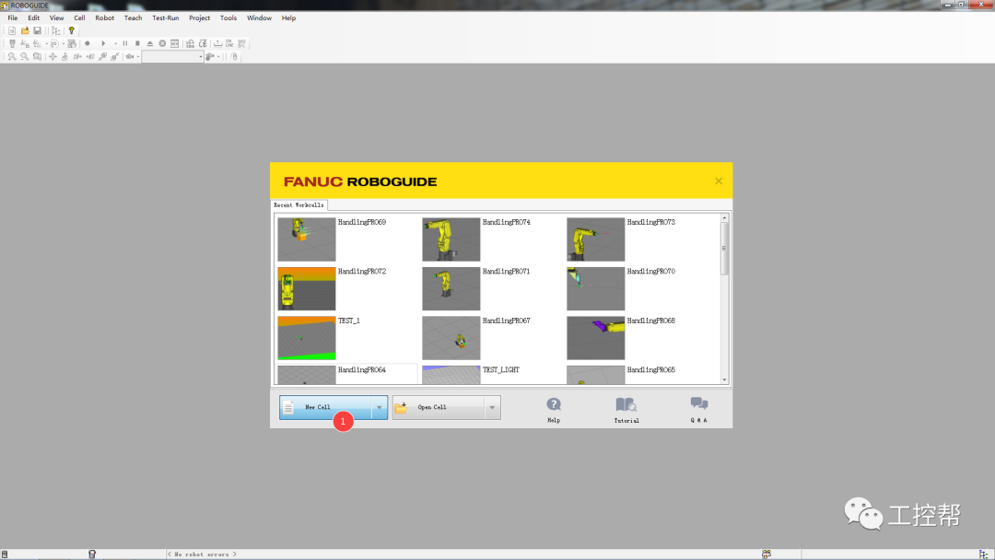Select the Recent Workcells tab
The height and width of the screenshot is (560, 995).
click(298, 204)
